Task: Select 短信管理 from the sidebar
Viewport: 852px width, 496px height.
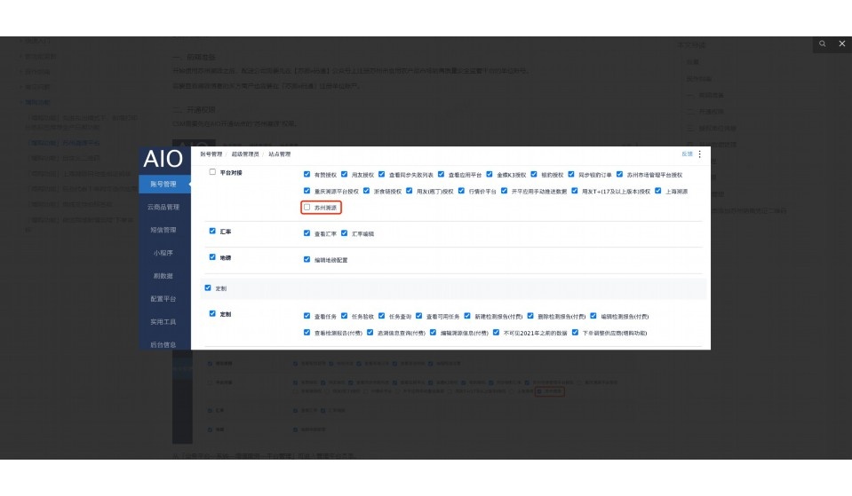Action: (163, 230)
